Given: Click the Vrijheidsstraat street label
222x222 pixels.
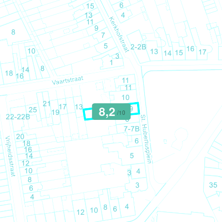Looking at the screenshot, I should [x=10, y=156].
